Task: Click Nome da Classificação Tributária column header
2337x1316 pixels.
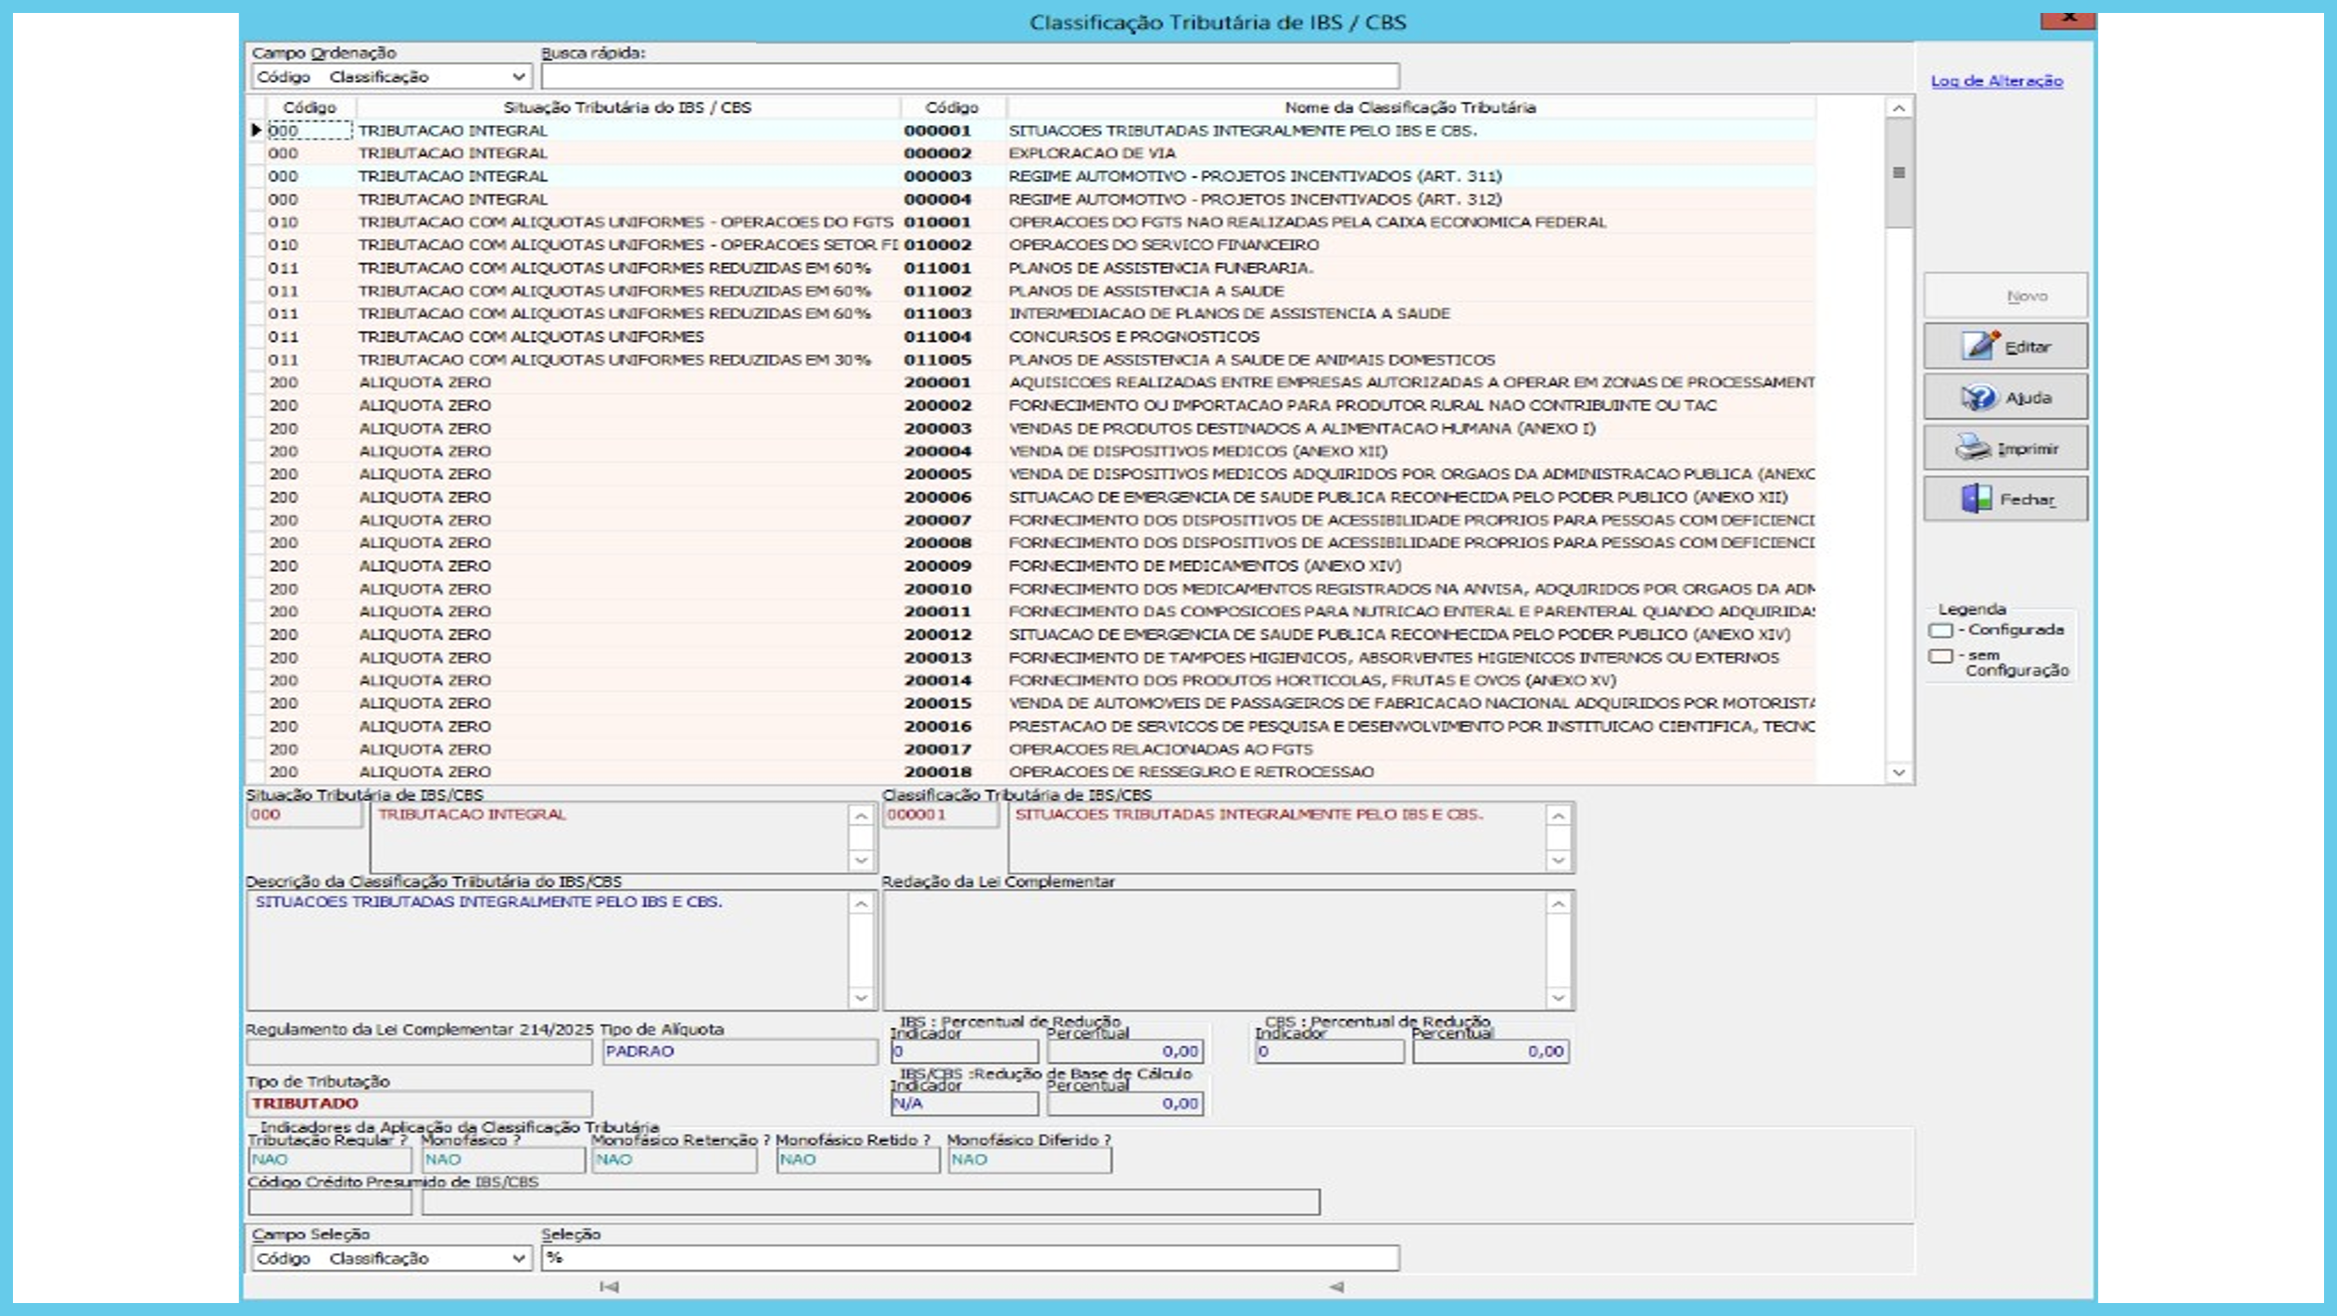Action: click(1409, 108)
